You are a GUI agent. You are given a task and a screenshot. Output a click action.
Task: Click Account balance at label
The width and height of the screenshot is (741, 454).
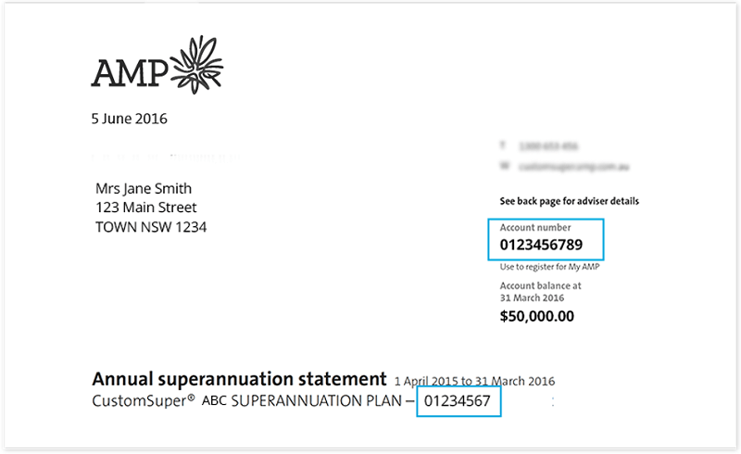pyautogui.click(x=541, y=285)
